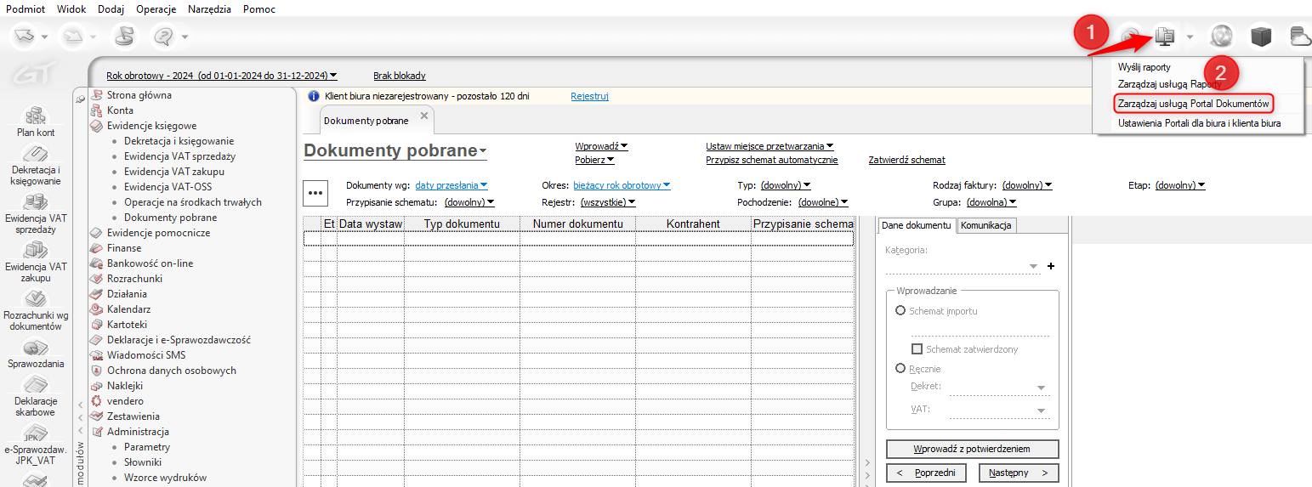
Task: Open Operacje menu
Action: (x=156, y=8)
